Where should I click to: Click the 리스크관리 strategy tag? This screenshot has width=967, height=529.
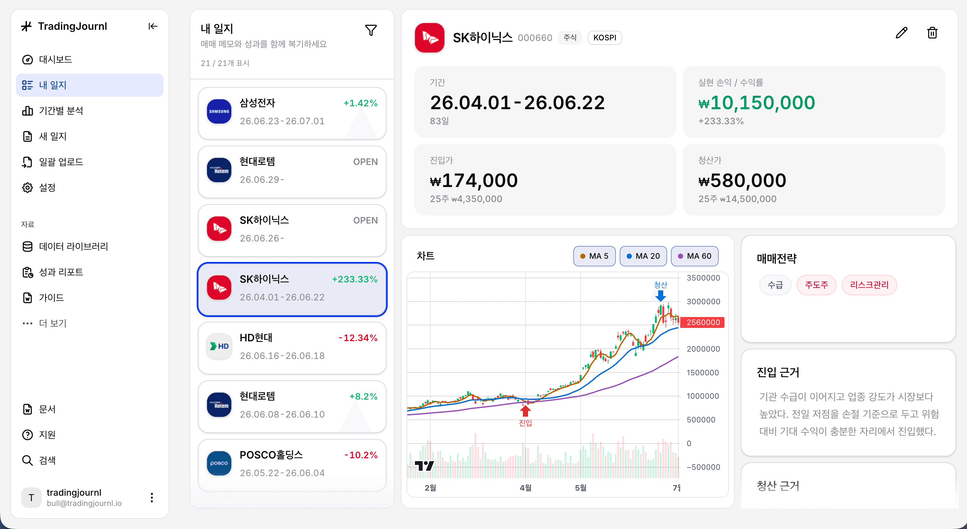coord(869,285)
